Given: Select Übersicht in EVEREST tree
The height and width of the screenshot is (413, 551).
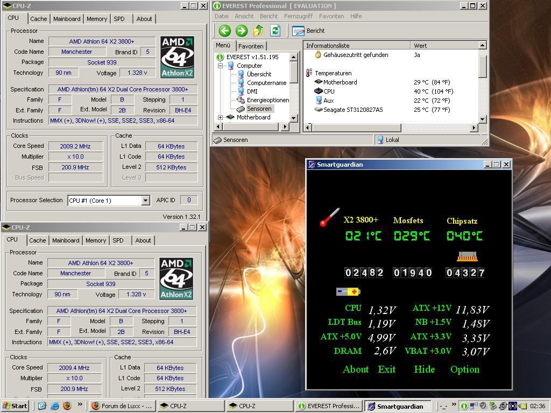Looking at the screenshot, I should coord(259,74).
